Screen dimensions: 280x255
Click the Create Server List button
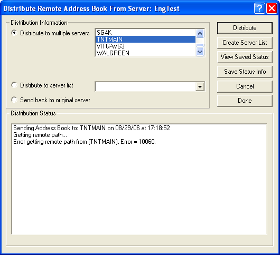(245, 43)
